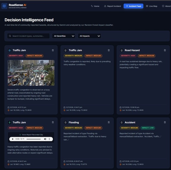
Task: Delete the voice-report Traffic Jam card
Action: click(x=53, y=122)
